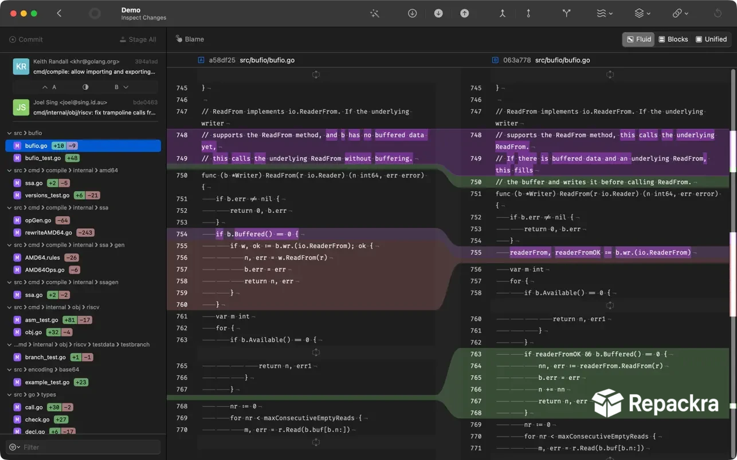Collapse the src > go > types group
The width and height of the screenshot is (737, 460).
[x=9, y=394]
